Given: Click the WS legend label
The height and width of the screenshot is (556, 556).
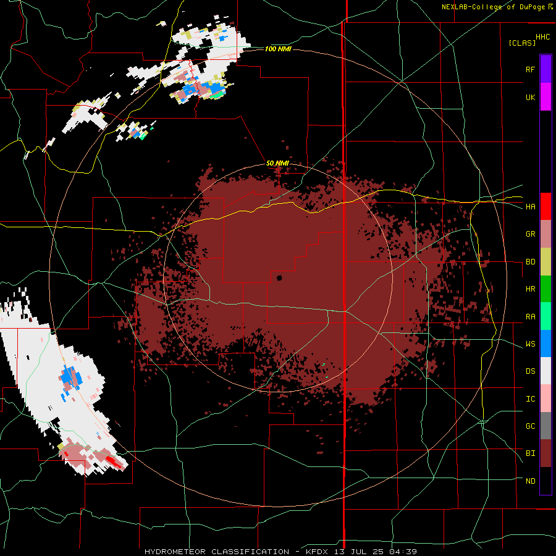Looking at the screenshot, I should click(530, 344).
